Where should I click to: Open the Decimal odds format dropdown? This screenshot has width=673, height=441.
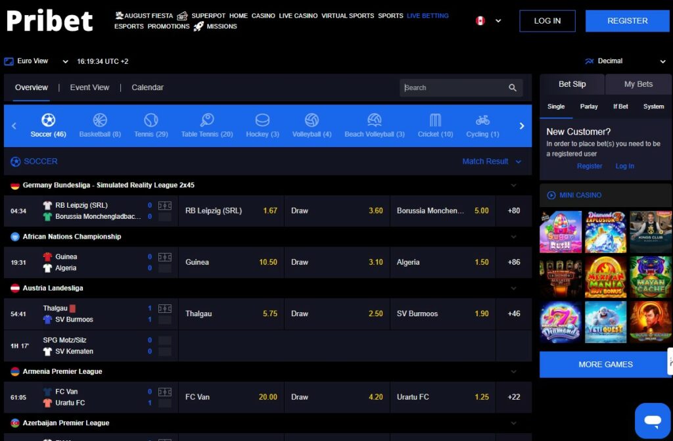[625, 61]
